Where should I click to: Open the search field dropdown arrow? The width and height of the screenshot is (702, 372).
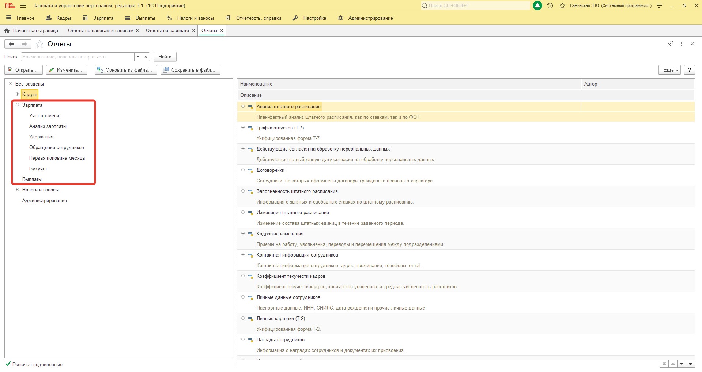point(138,57)
